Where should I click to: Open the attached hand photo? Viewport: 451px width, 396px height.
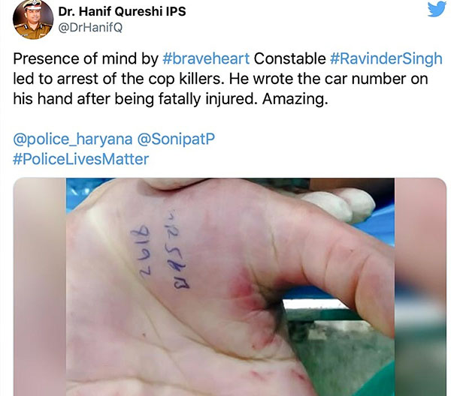point(230,286)
